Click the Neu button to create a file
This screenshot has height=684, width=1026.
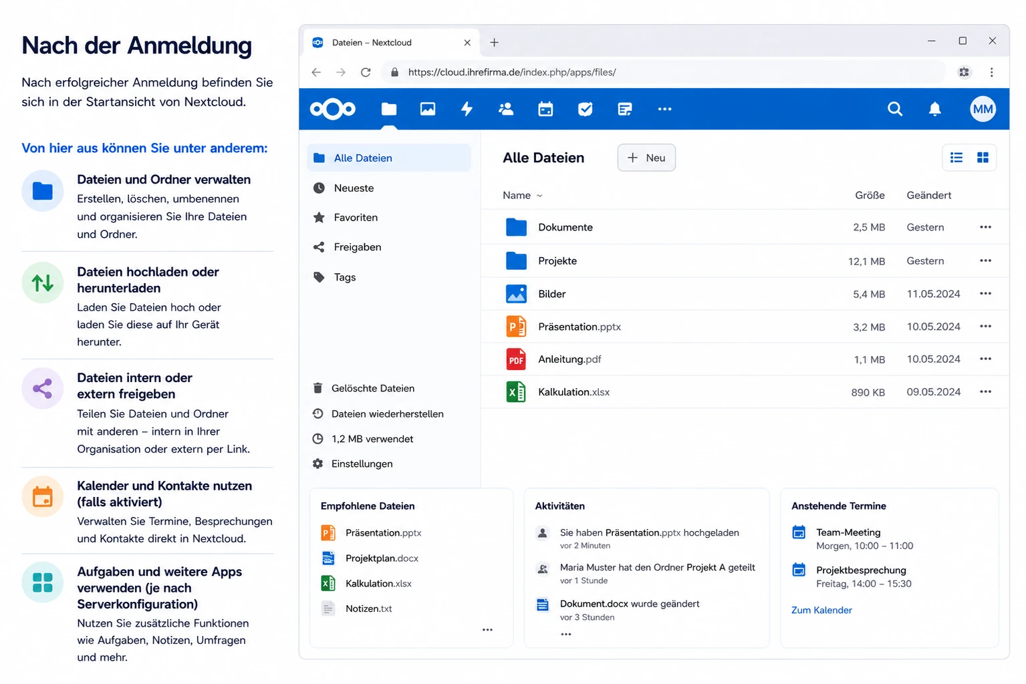pyautogui.click(x=646, y=158)
